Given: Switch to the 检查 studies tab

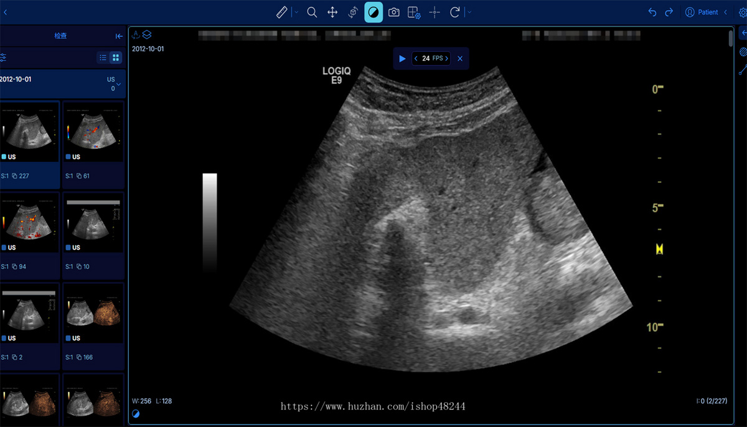Looking at the screenshot, I should click(x=60, y=36).
